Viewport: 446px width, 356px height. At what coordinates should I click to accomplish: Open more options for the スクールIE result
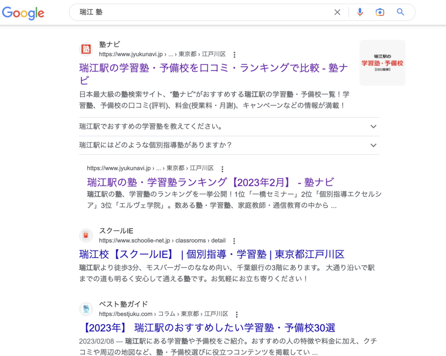point(234,241)
